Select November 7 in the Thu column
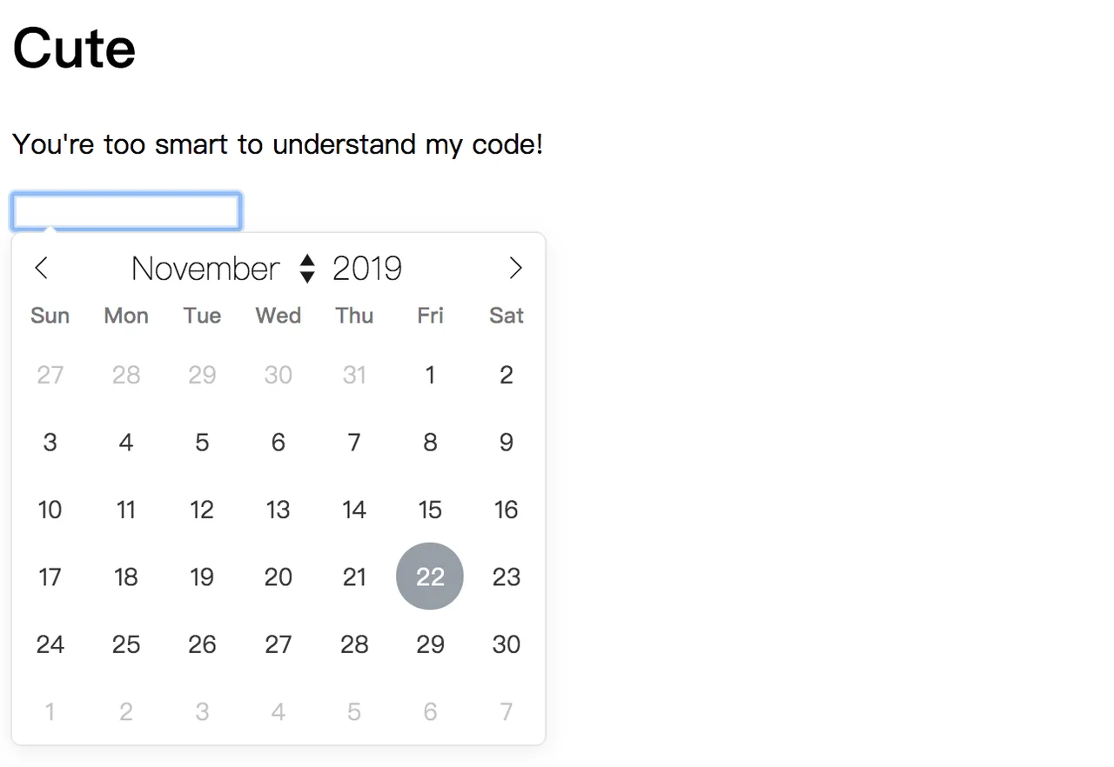The image size is (1114, 767). click(354, 443)
